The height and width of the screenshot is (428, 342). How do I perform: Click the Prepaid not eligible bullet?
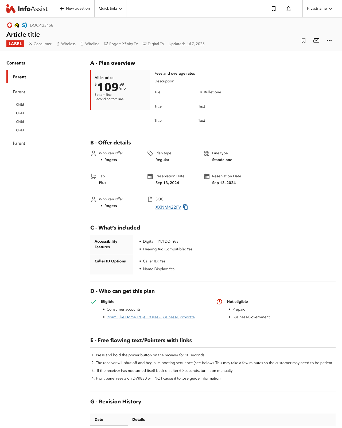pos(239,309)
